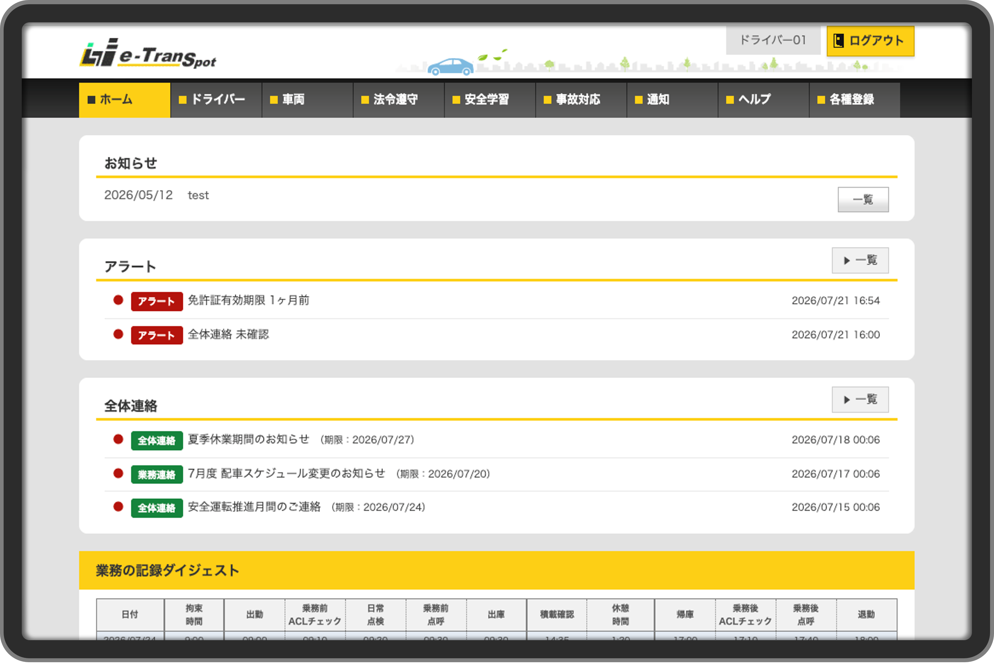
Task: Click red dot beside 全体連絡 未確認 alert
Action: pos(118,334)
